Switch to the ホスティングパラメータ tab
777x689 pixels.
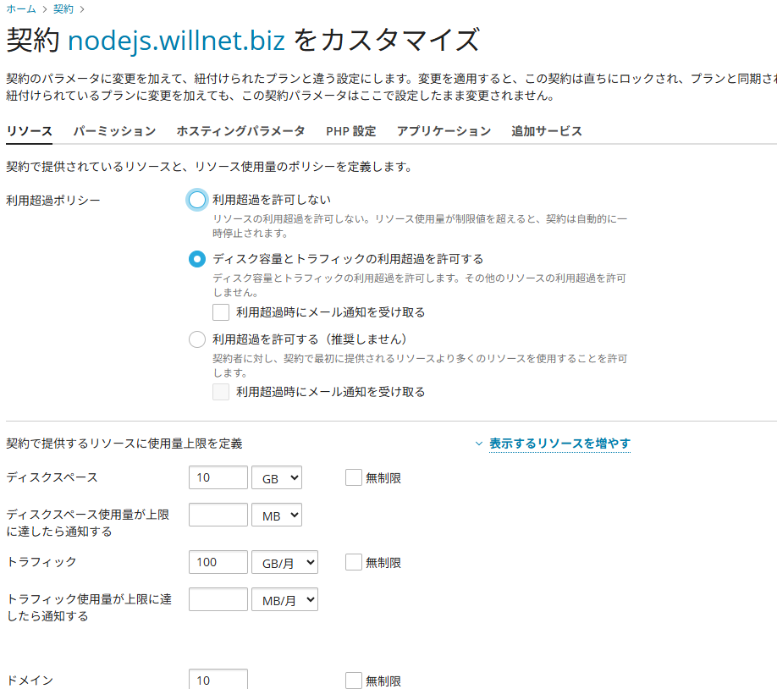tap(240, 131)
